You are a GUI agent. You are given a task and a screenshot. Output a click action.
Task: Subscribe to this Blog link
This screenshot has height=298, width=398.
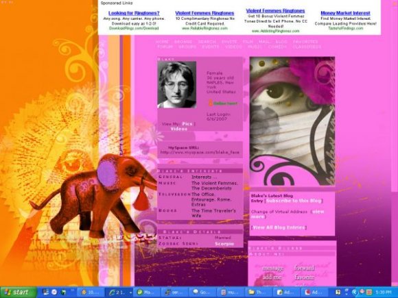(x=294, y=201)
